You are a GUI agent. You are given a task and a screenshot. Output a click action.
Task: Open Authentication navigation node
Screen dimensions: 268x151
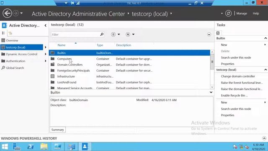coord(15,61)
